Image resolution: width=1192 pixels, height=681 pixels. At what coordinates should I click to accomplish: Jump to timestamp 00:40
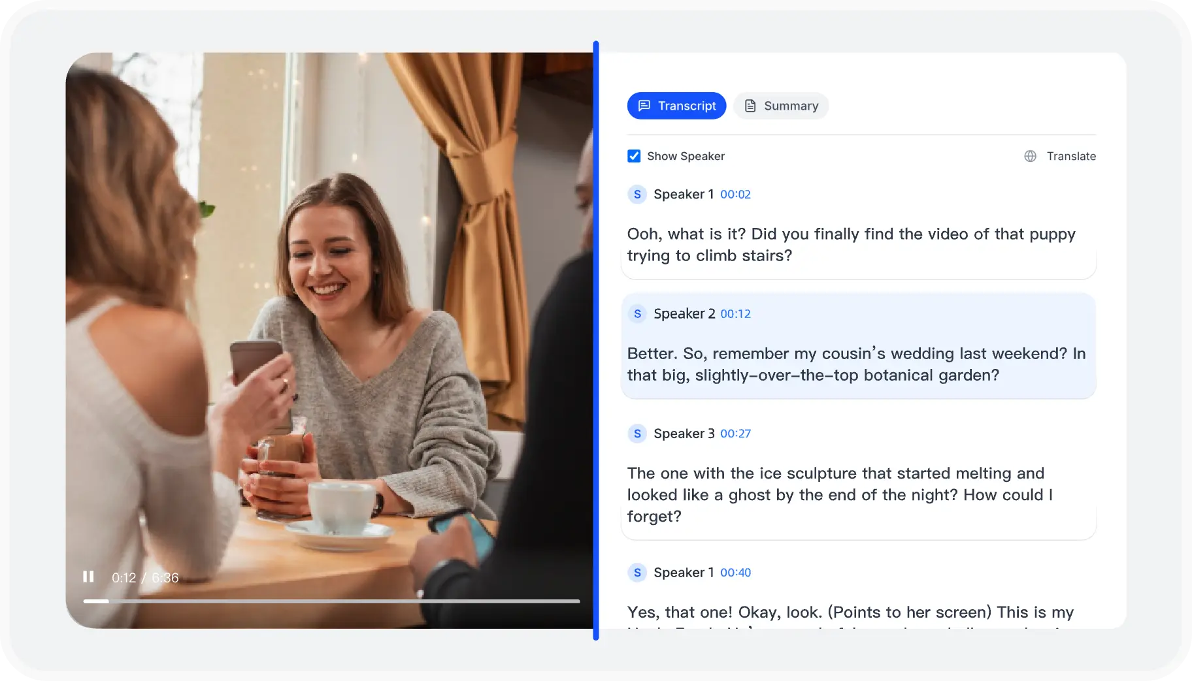(735, 573)
